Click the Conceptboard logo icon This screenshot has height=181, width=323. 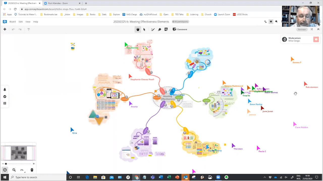point(5,22)
